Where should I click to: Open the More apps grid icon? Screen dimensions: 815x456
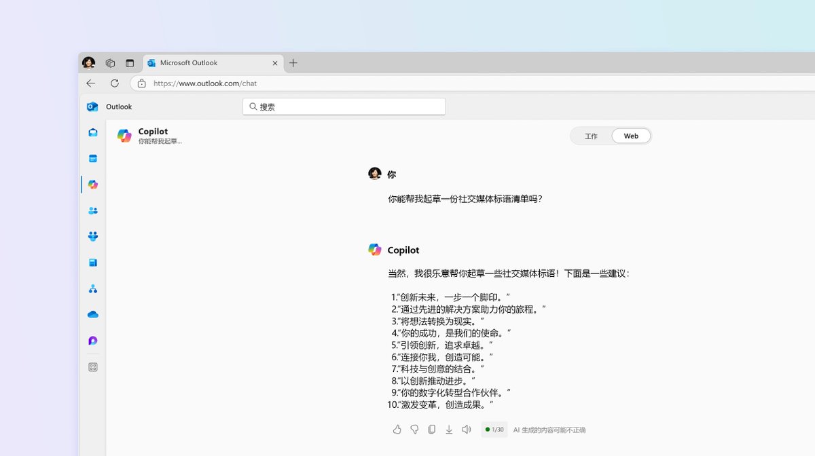click(93, 367)
